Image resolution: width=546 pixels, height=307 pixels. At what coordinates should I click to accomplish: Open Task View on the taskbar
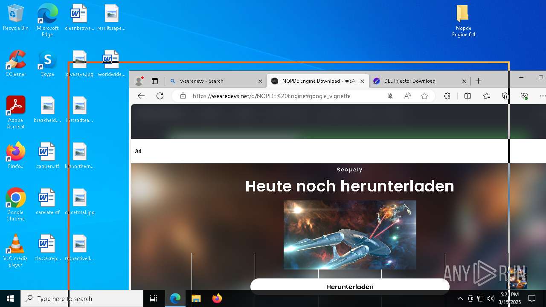coord(154,298)
